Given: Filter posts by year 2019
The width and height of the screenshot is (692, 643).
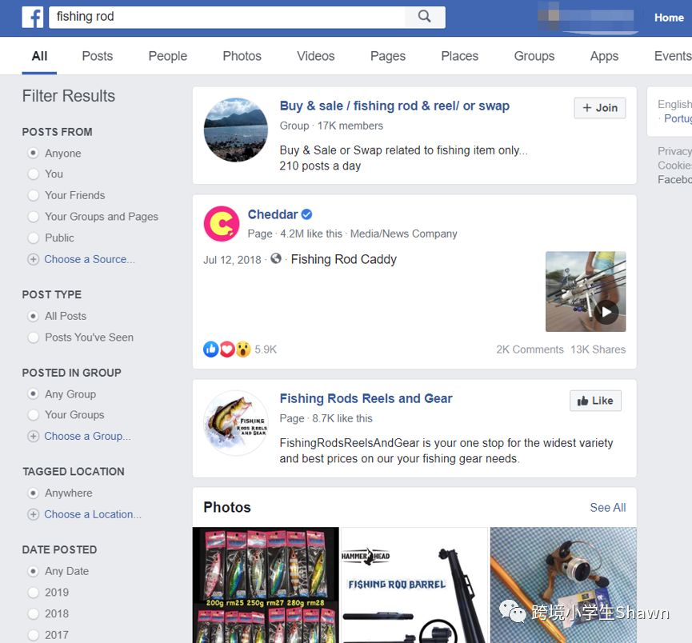Looking at the screenshot, I should pos(33,593).
